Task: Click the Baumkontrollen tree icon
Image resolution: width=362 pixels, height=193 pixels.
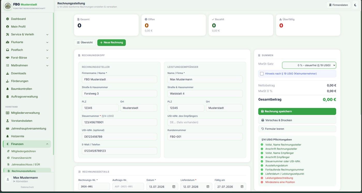Action: (x=7, y=89)
